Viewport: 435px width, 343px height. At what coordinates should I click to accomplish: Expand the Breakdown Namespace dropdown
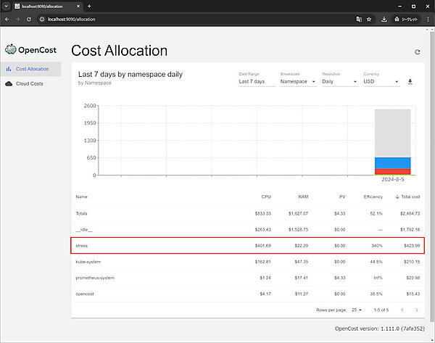click(298, 82)
